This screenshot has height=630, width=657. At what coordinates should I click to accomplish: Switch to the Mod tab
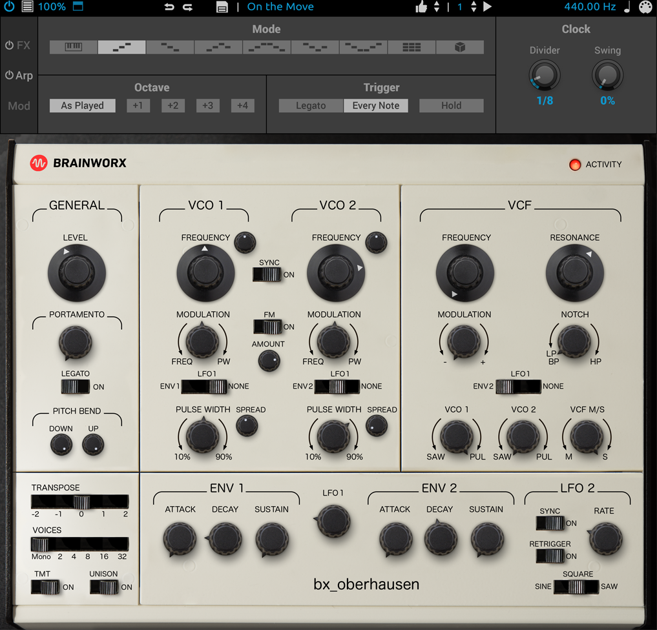tap(19, 106)
